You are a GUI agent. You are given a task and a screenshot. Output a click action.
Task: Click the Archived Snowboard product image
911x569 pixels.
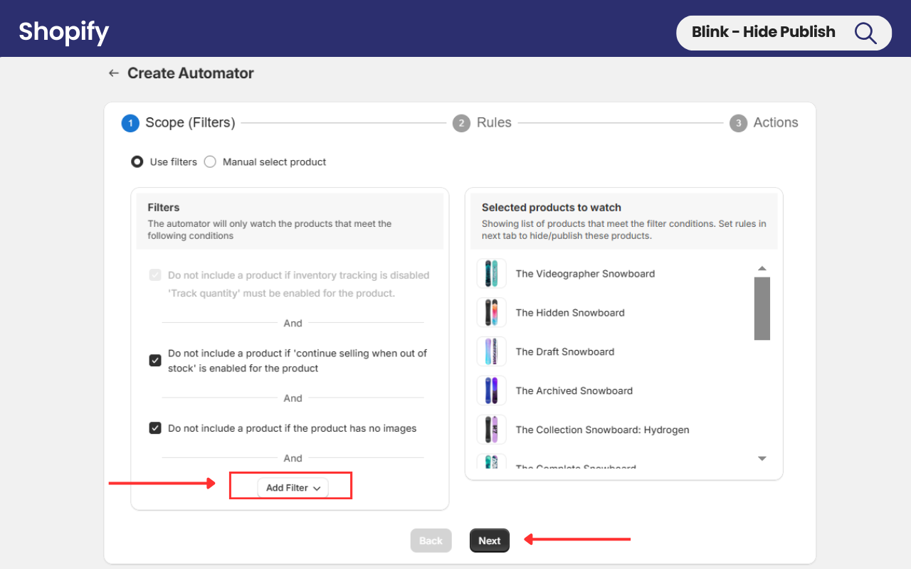(491, 391)
